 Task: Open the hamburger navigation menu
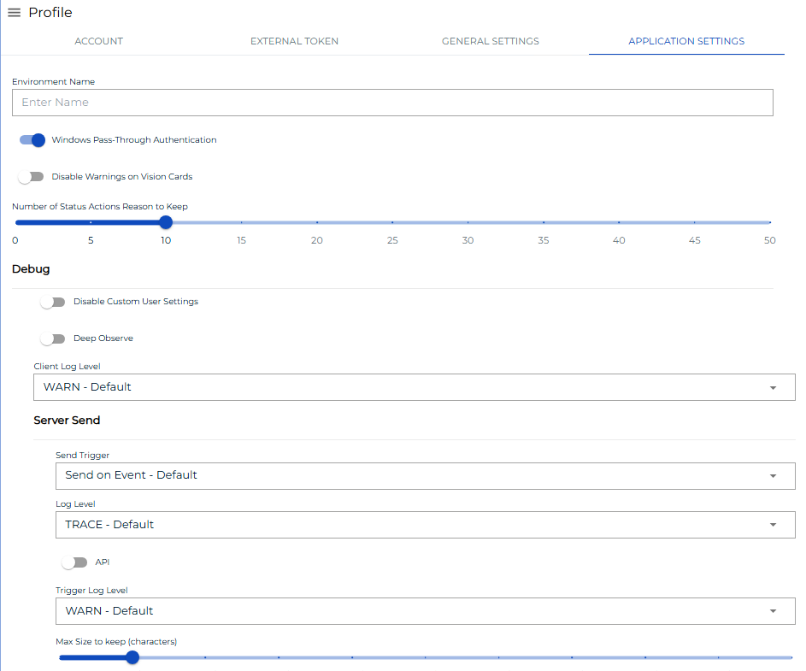pos(15,12)
